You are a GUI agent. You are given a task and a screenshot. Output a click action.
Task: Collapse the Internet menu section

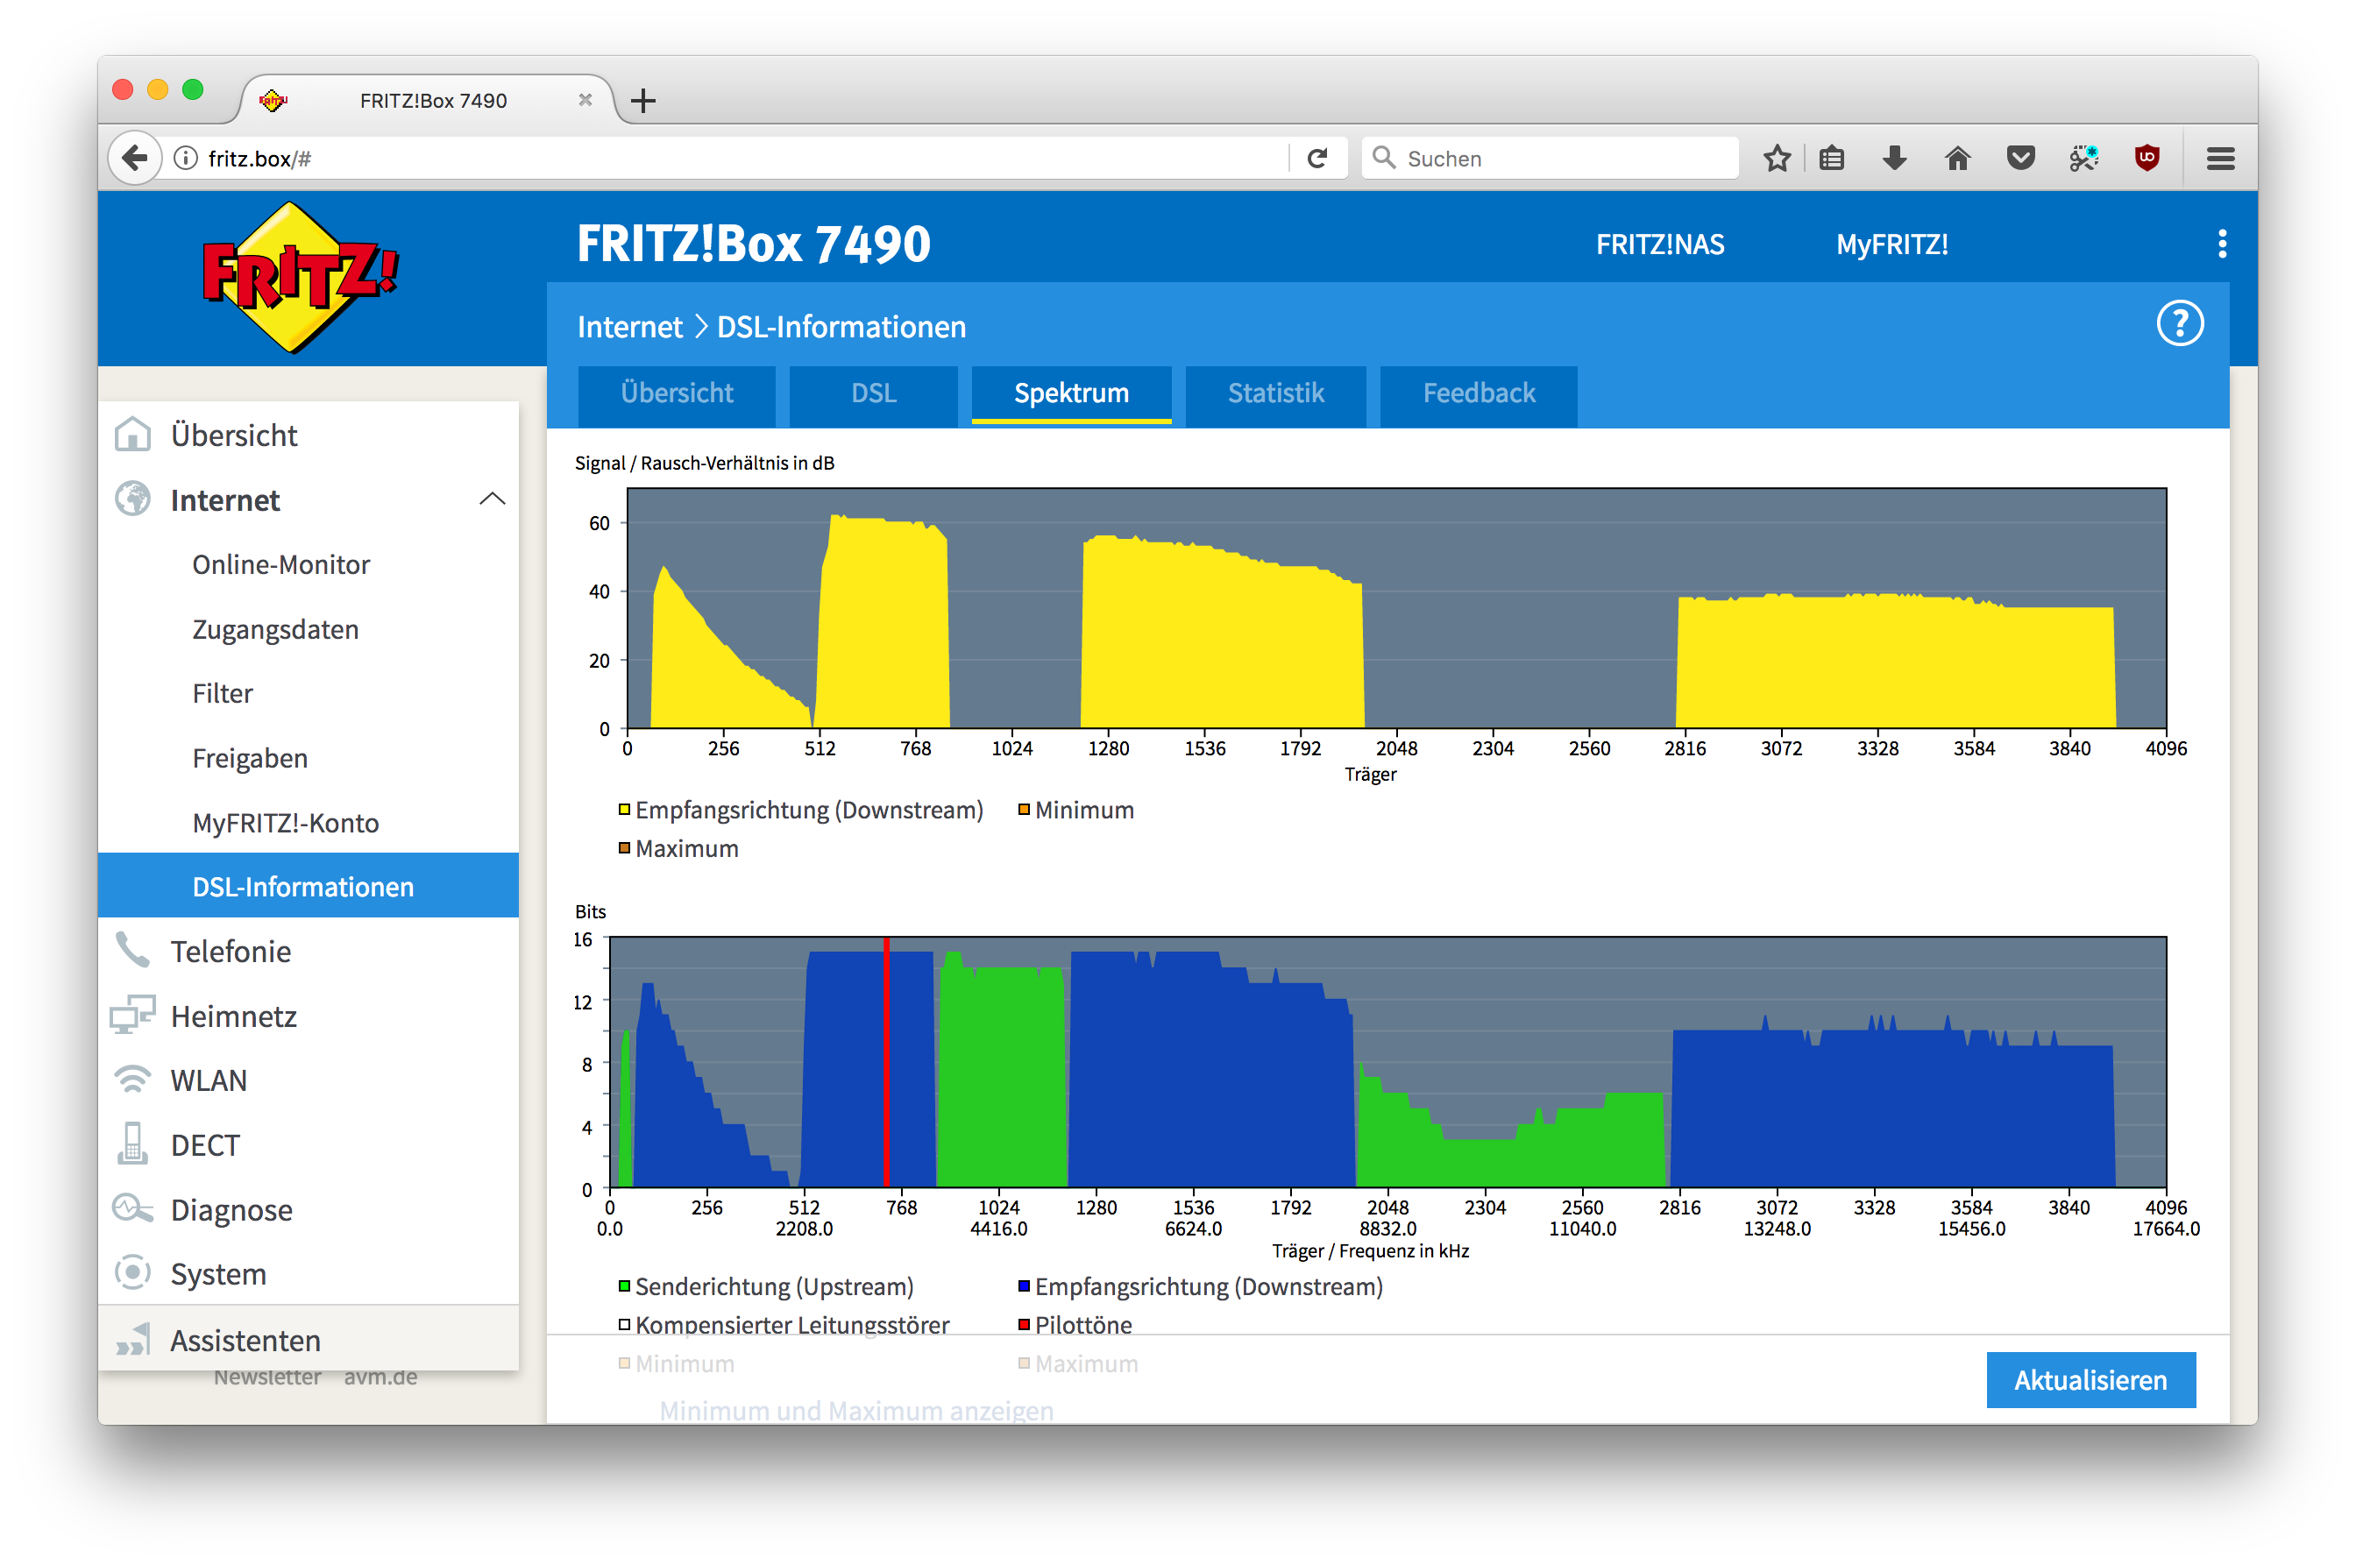[x=493, y=499]
